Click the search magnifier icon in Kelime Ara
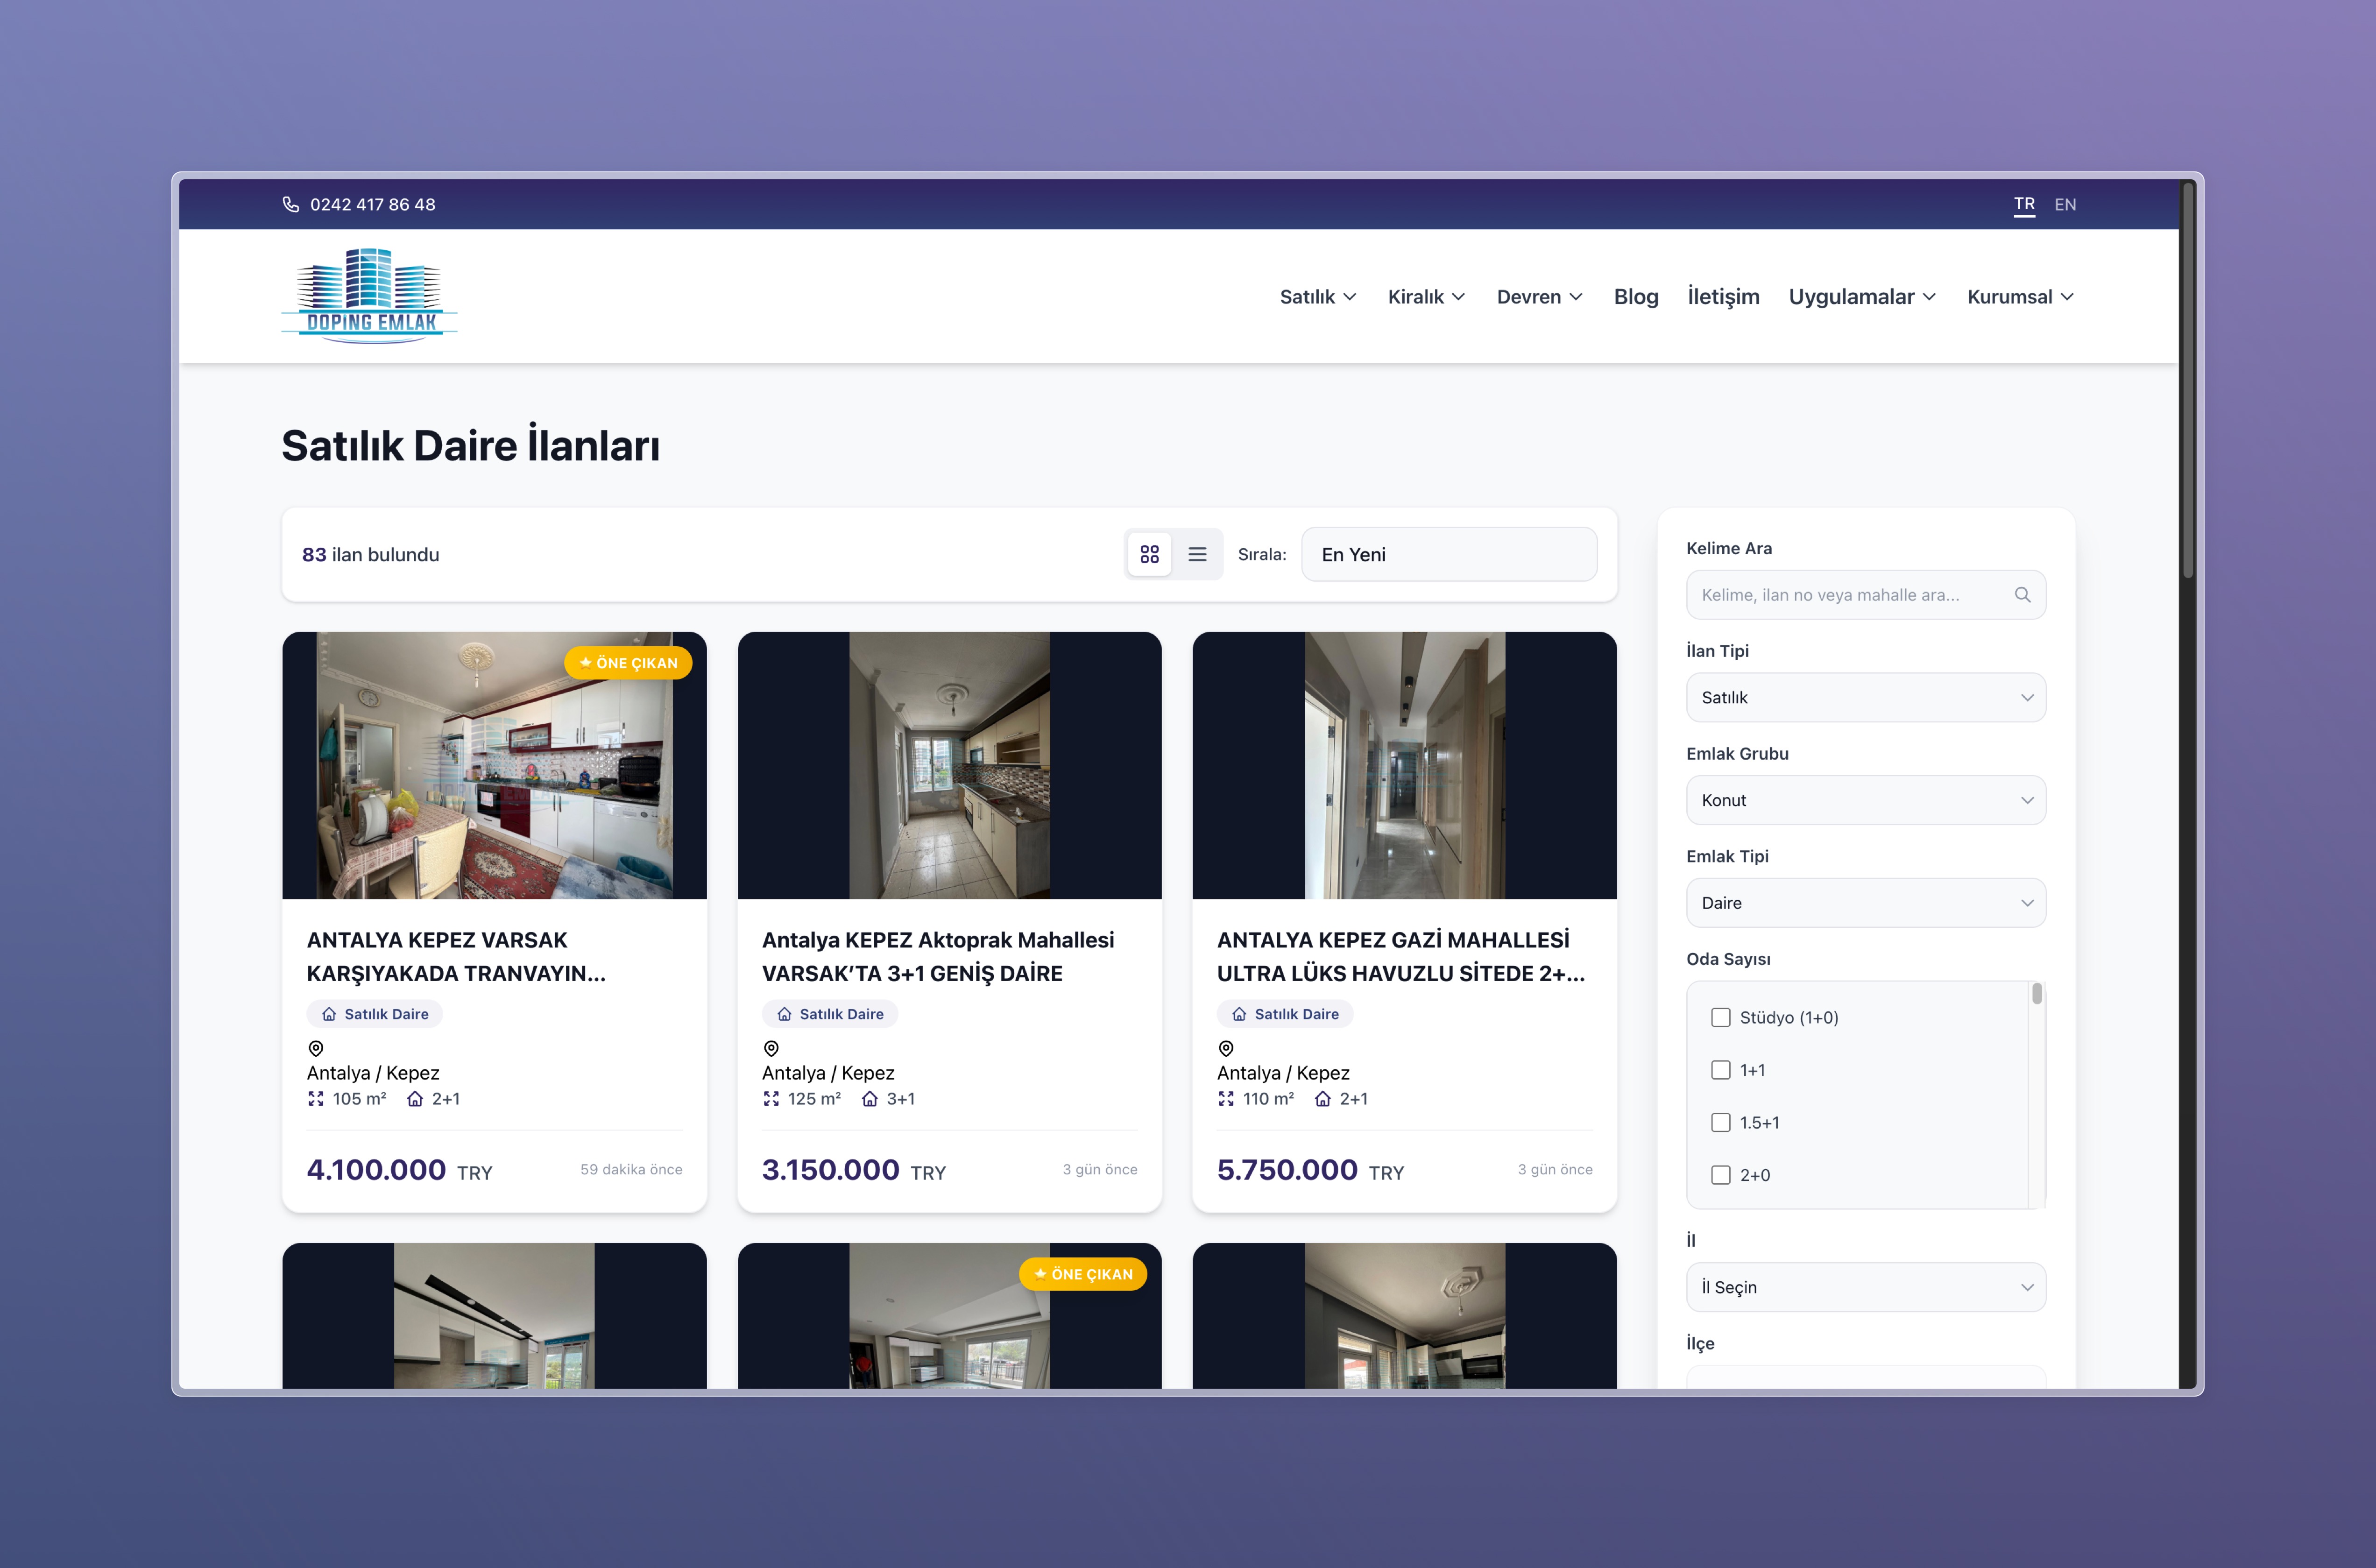Viewport: 2376px width, 1568px height. pos(2022,595)
